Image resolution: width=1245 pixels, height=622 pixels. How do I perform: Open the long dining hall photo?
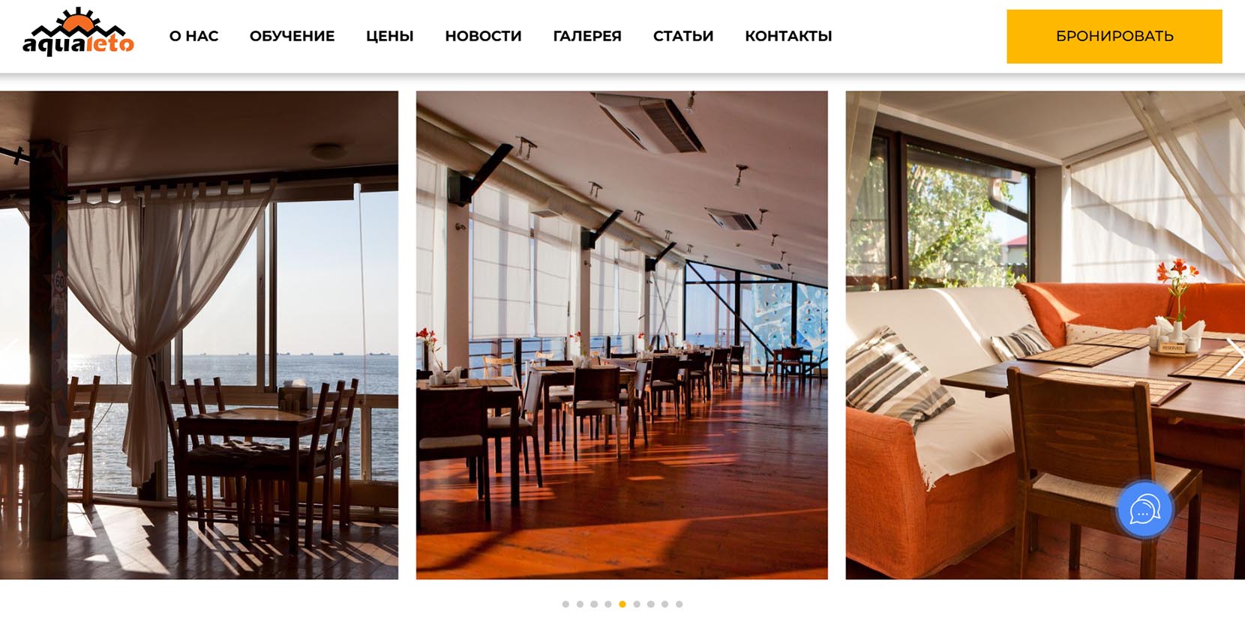point(622,335)
